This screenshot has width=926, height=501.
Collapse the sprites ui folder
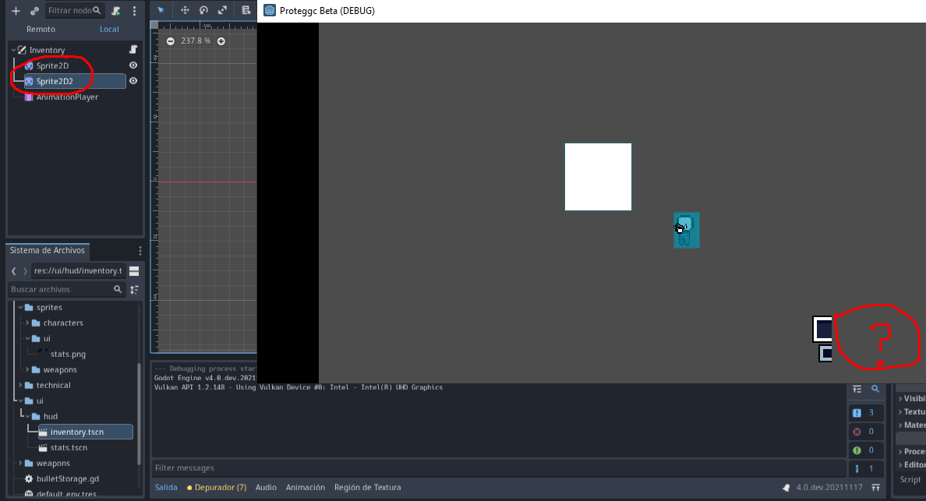[27, 339]
